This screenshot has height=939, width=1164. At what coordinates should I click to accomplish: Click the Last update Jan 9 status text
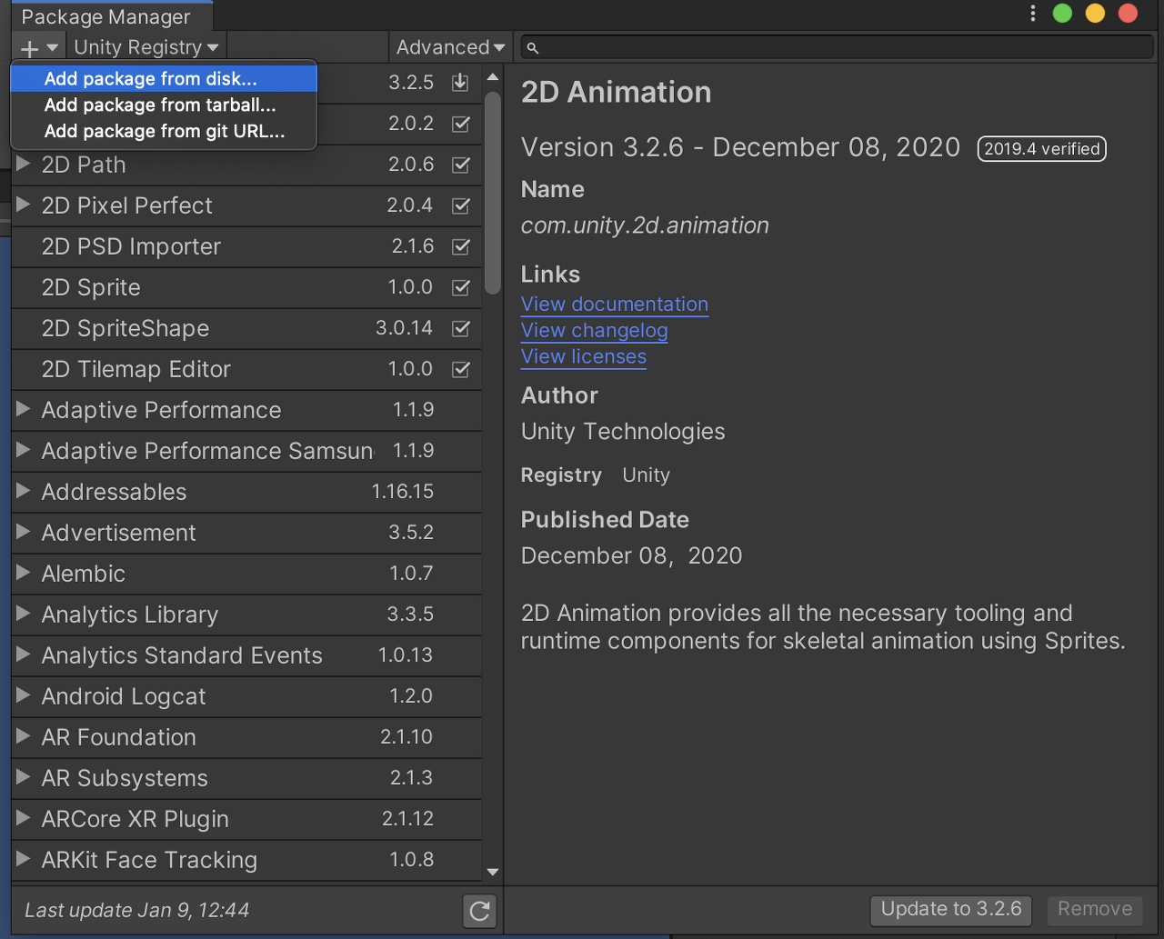click(136, 910)
